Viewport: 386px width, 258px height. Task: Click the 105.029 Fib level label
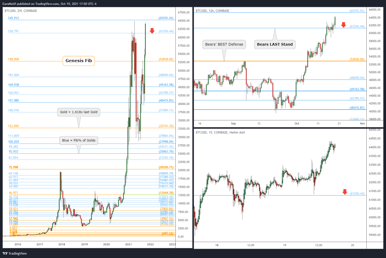pos(14,142)
